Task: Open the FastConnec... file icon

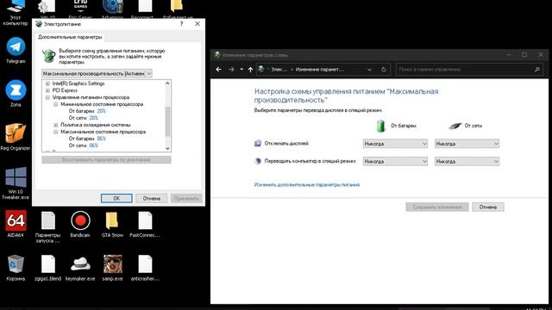Action: click(145, 224)
